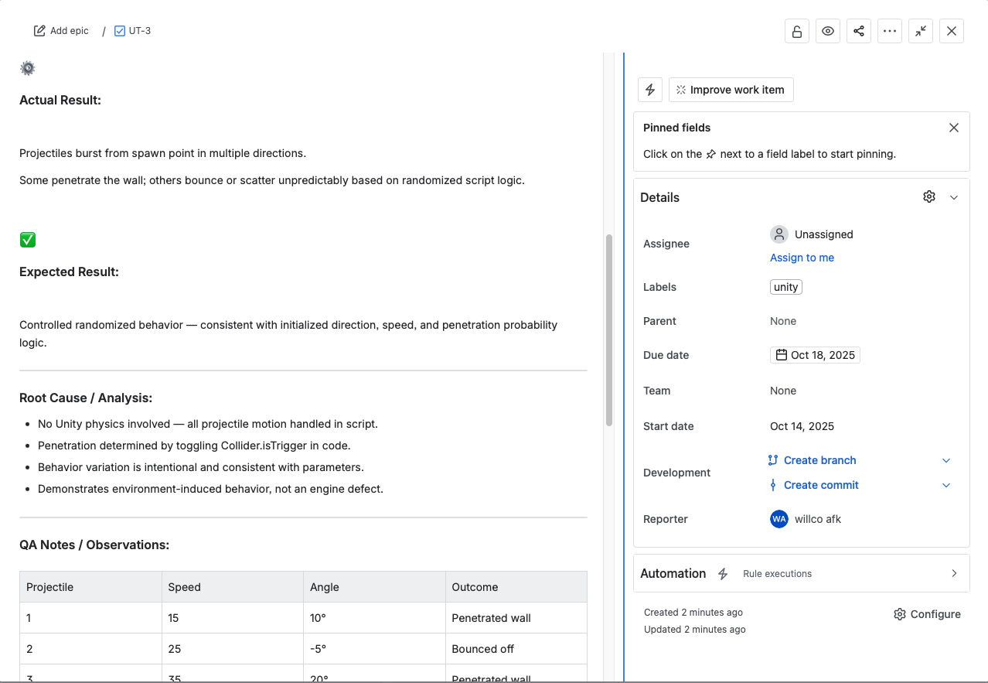Viewport: 988px width, 683px height.
Task: Click Improve work item button
Action: tap(731, 90)
